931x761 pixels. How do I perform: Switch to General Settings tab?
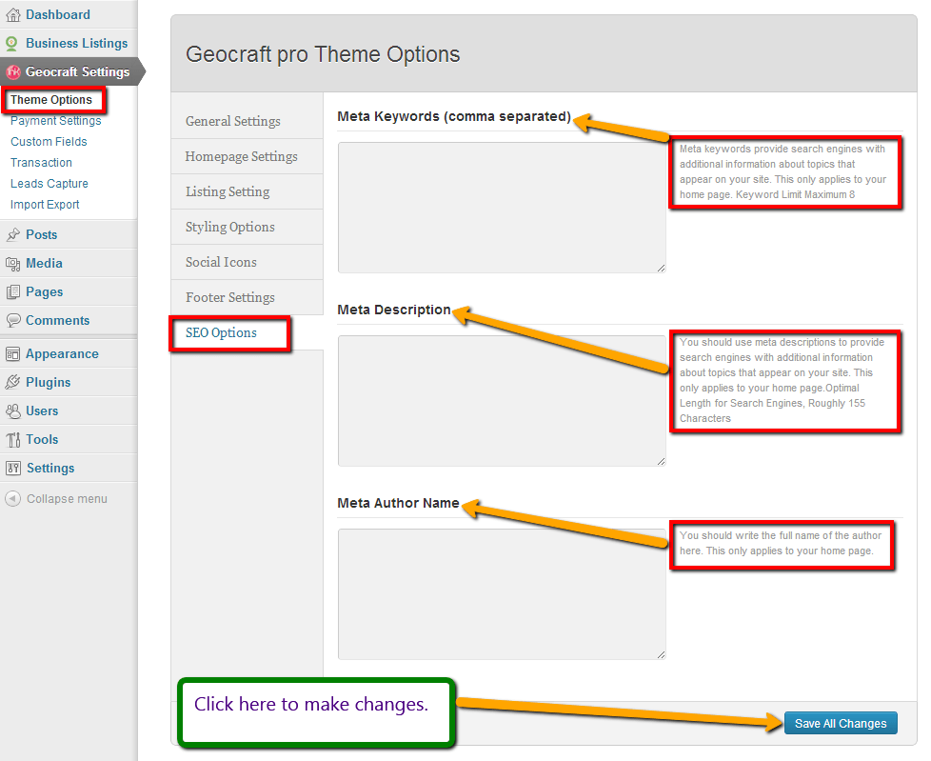pyautogui.click(x=247, y=121)
